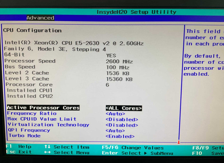Viewport: 224px width, 163px height.
Task: Click the Family 6, Model 3E line
Action: click(55, 49)
